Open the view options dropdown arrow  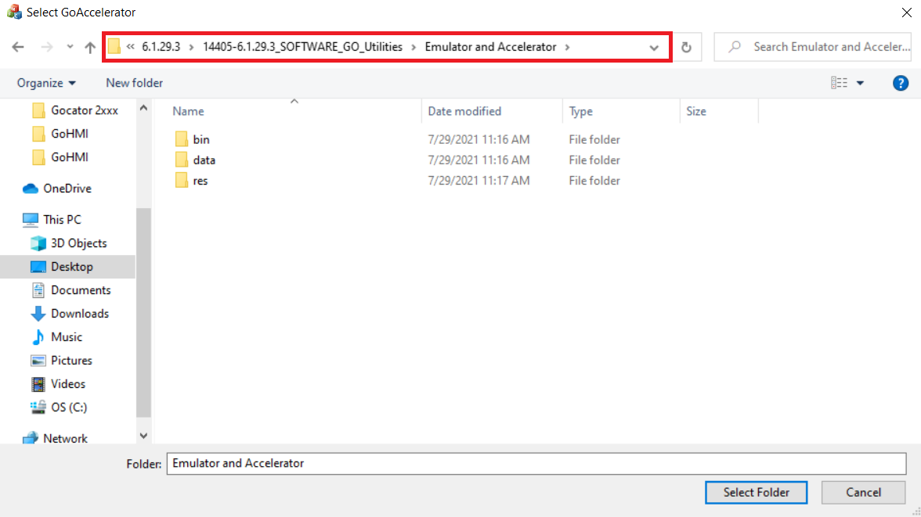click(860, 84)
